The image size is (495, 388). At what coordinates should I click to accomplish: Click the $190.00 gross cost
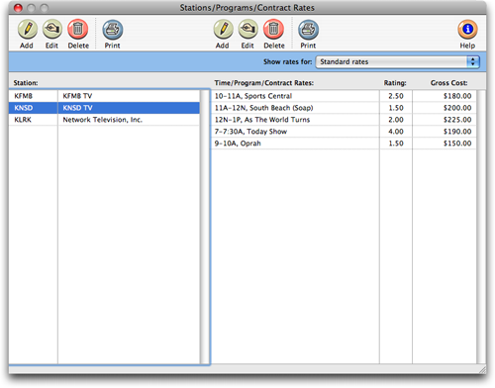(x=457, y=132)
